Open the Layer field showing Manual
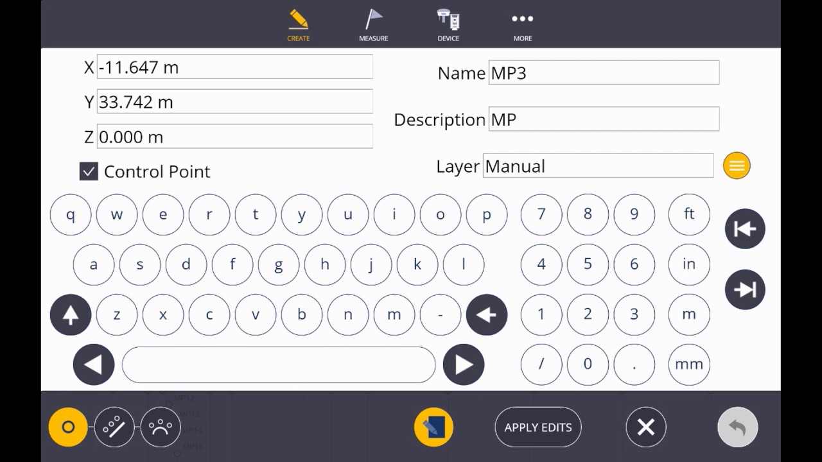The height and width of the screenshot is (462, 822). tap(598, 166)
